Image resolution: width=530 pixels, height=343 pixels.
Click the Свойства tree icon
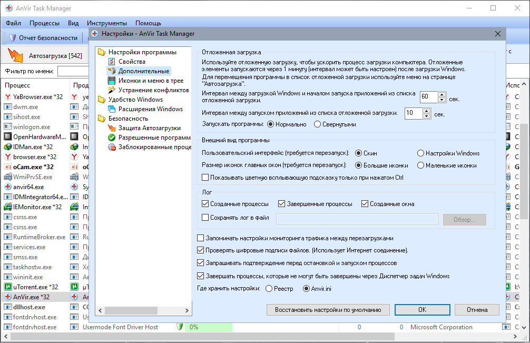pyautogui.click(x=112, y=62)
